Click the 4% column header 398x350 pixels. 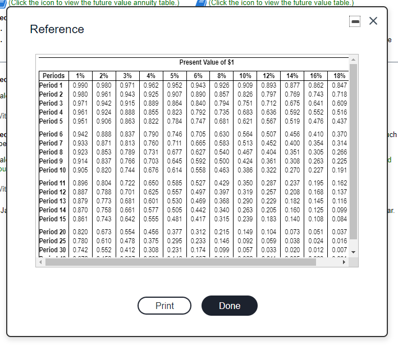151,76
